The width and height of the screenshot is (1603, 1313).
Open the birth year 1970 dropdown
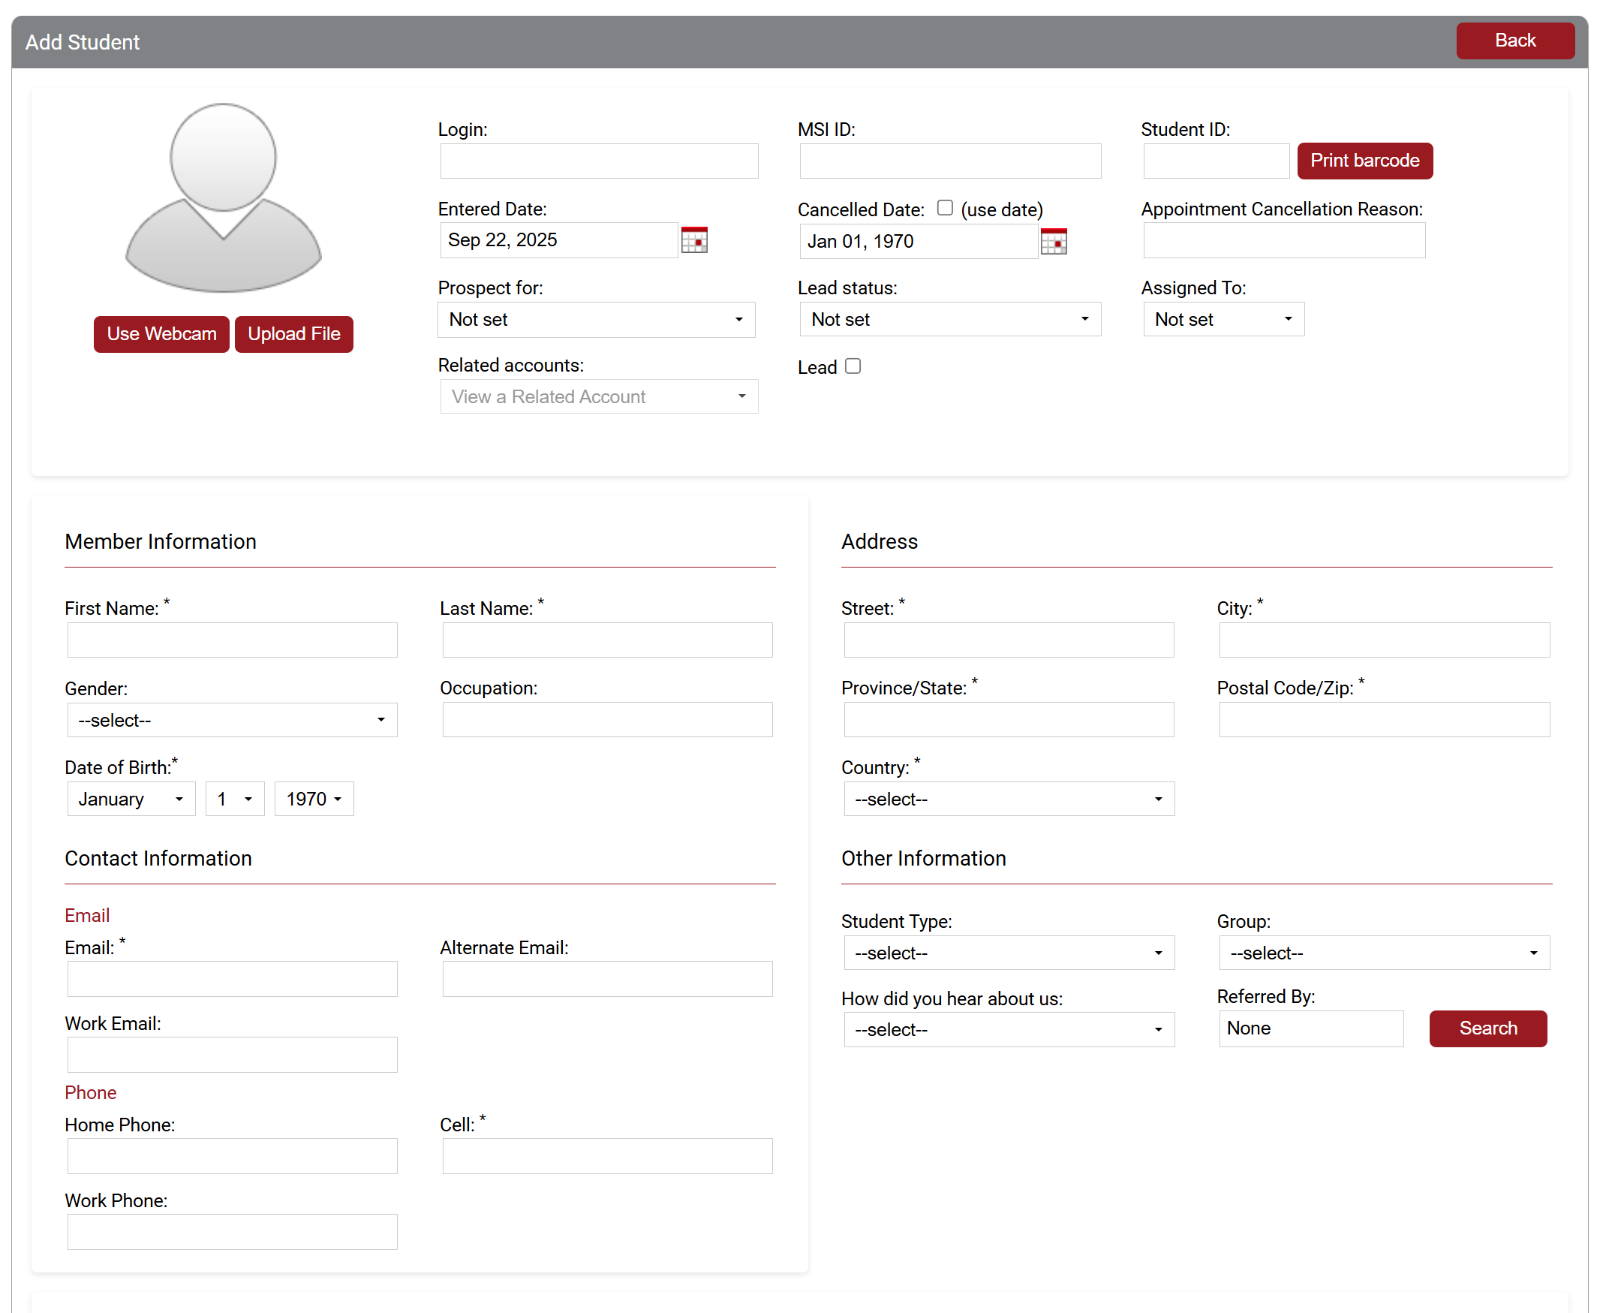[314, 800]
